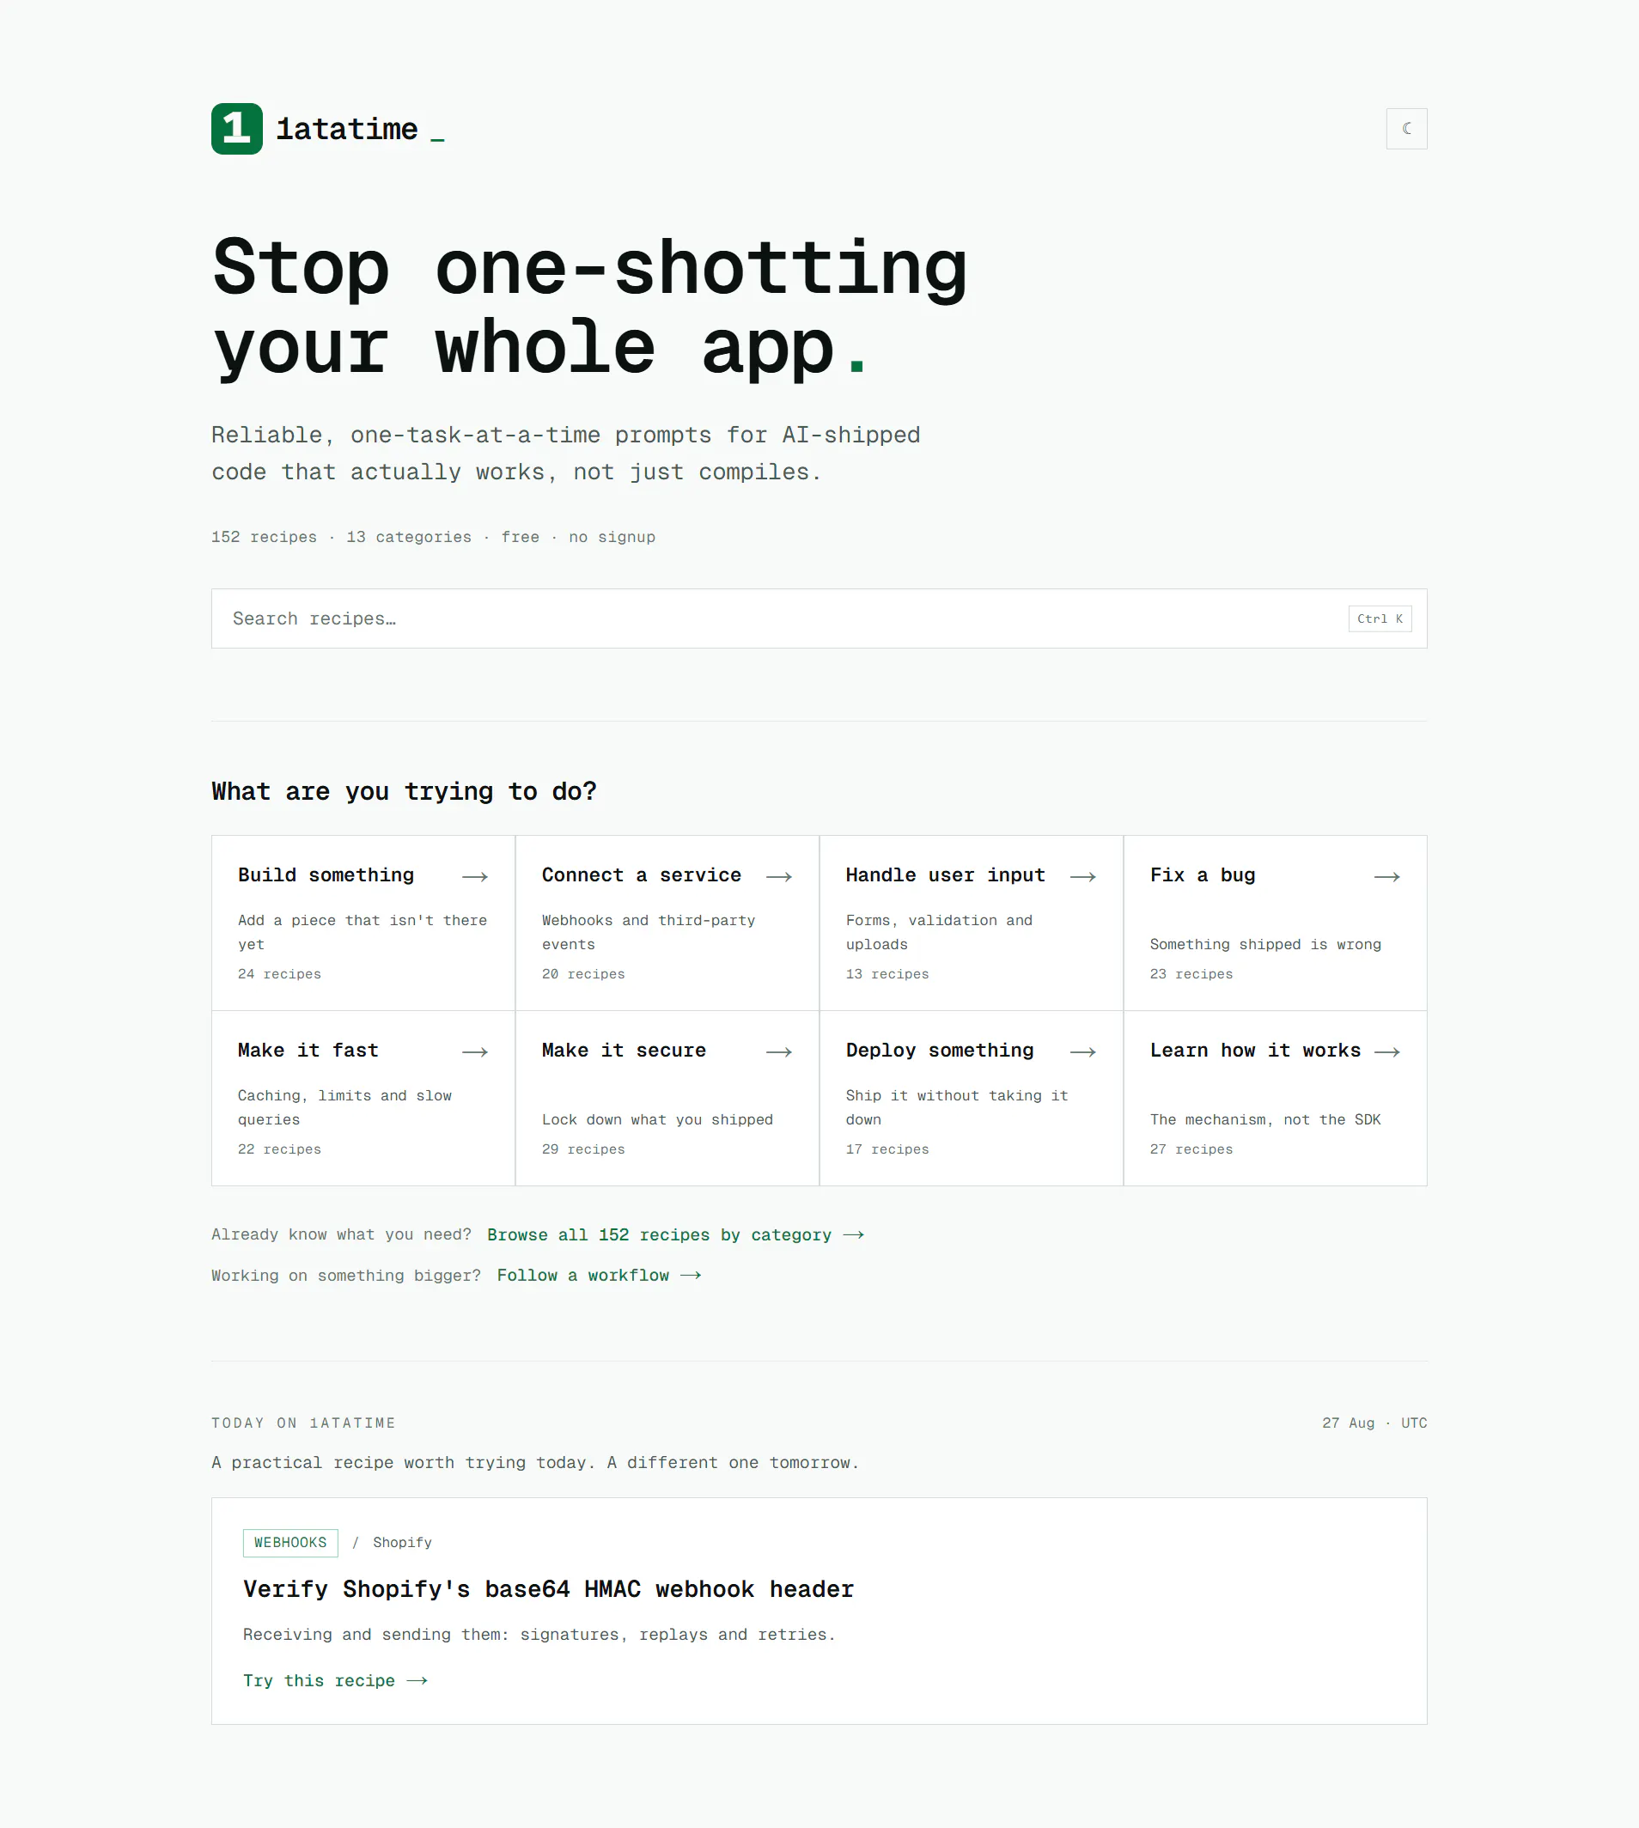
Task: Click arrow after Browse all recipes link
Action: click(854, 1234)
